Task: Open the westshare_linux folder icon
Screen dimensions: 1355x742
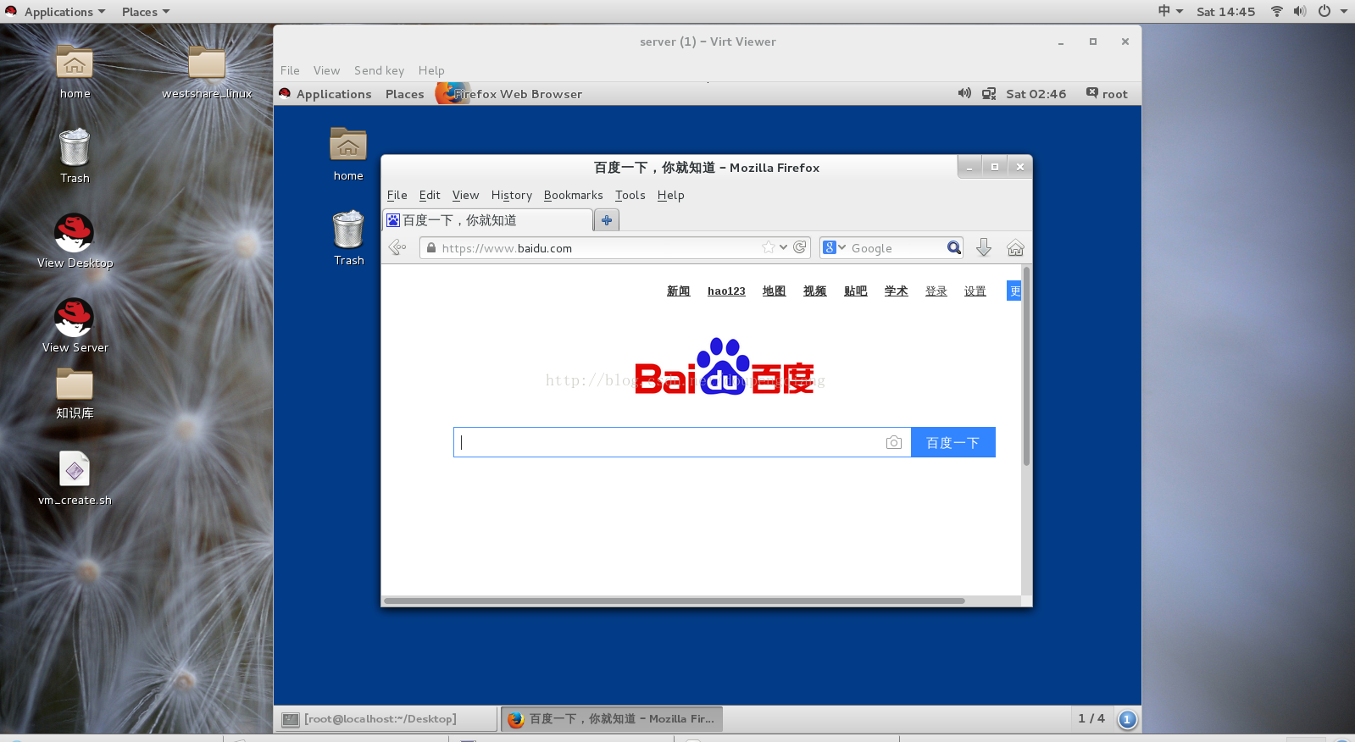Action: [206, 63]
